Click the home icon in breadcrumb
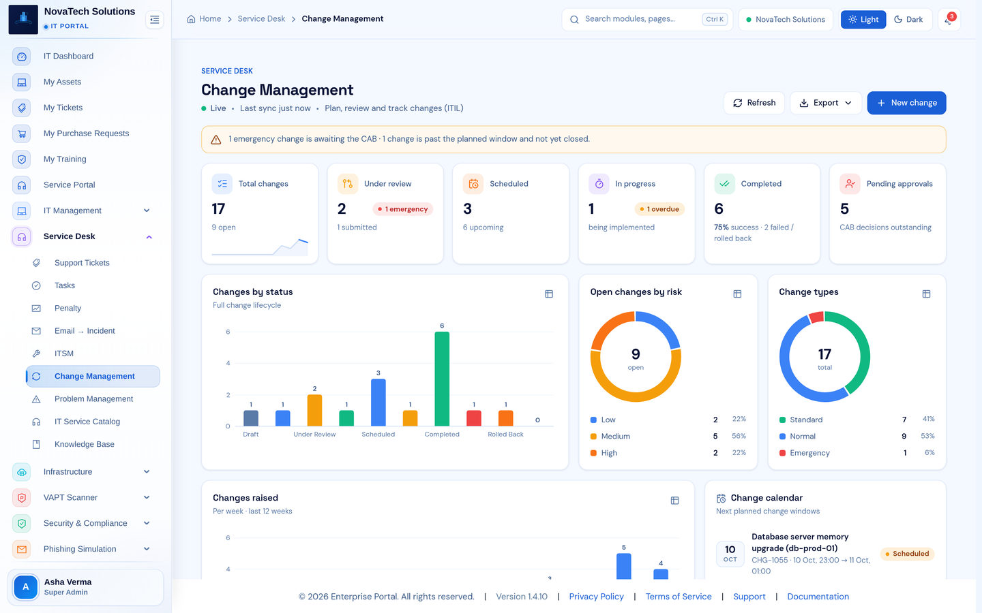 pyautogui.click(x=191, y=19)
